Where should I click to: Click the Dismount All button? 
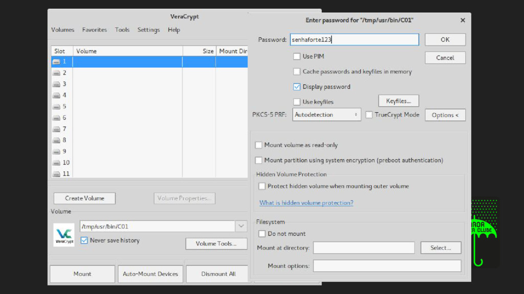click(x=218, y=274)
